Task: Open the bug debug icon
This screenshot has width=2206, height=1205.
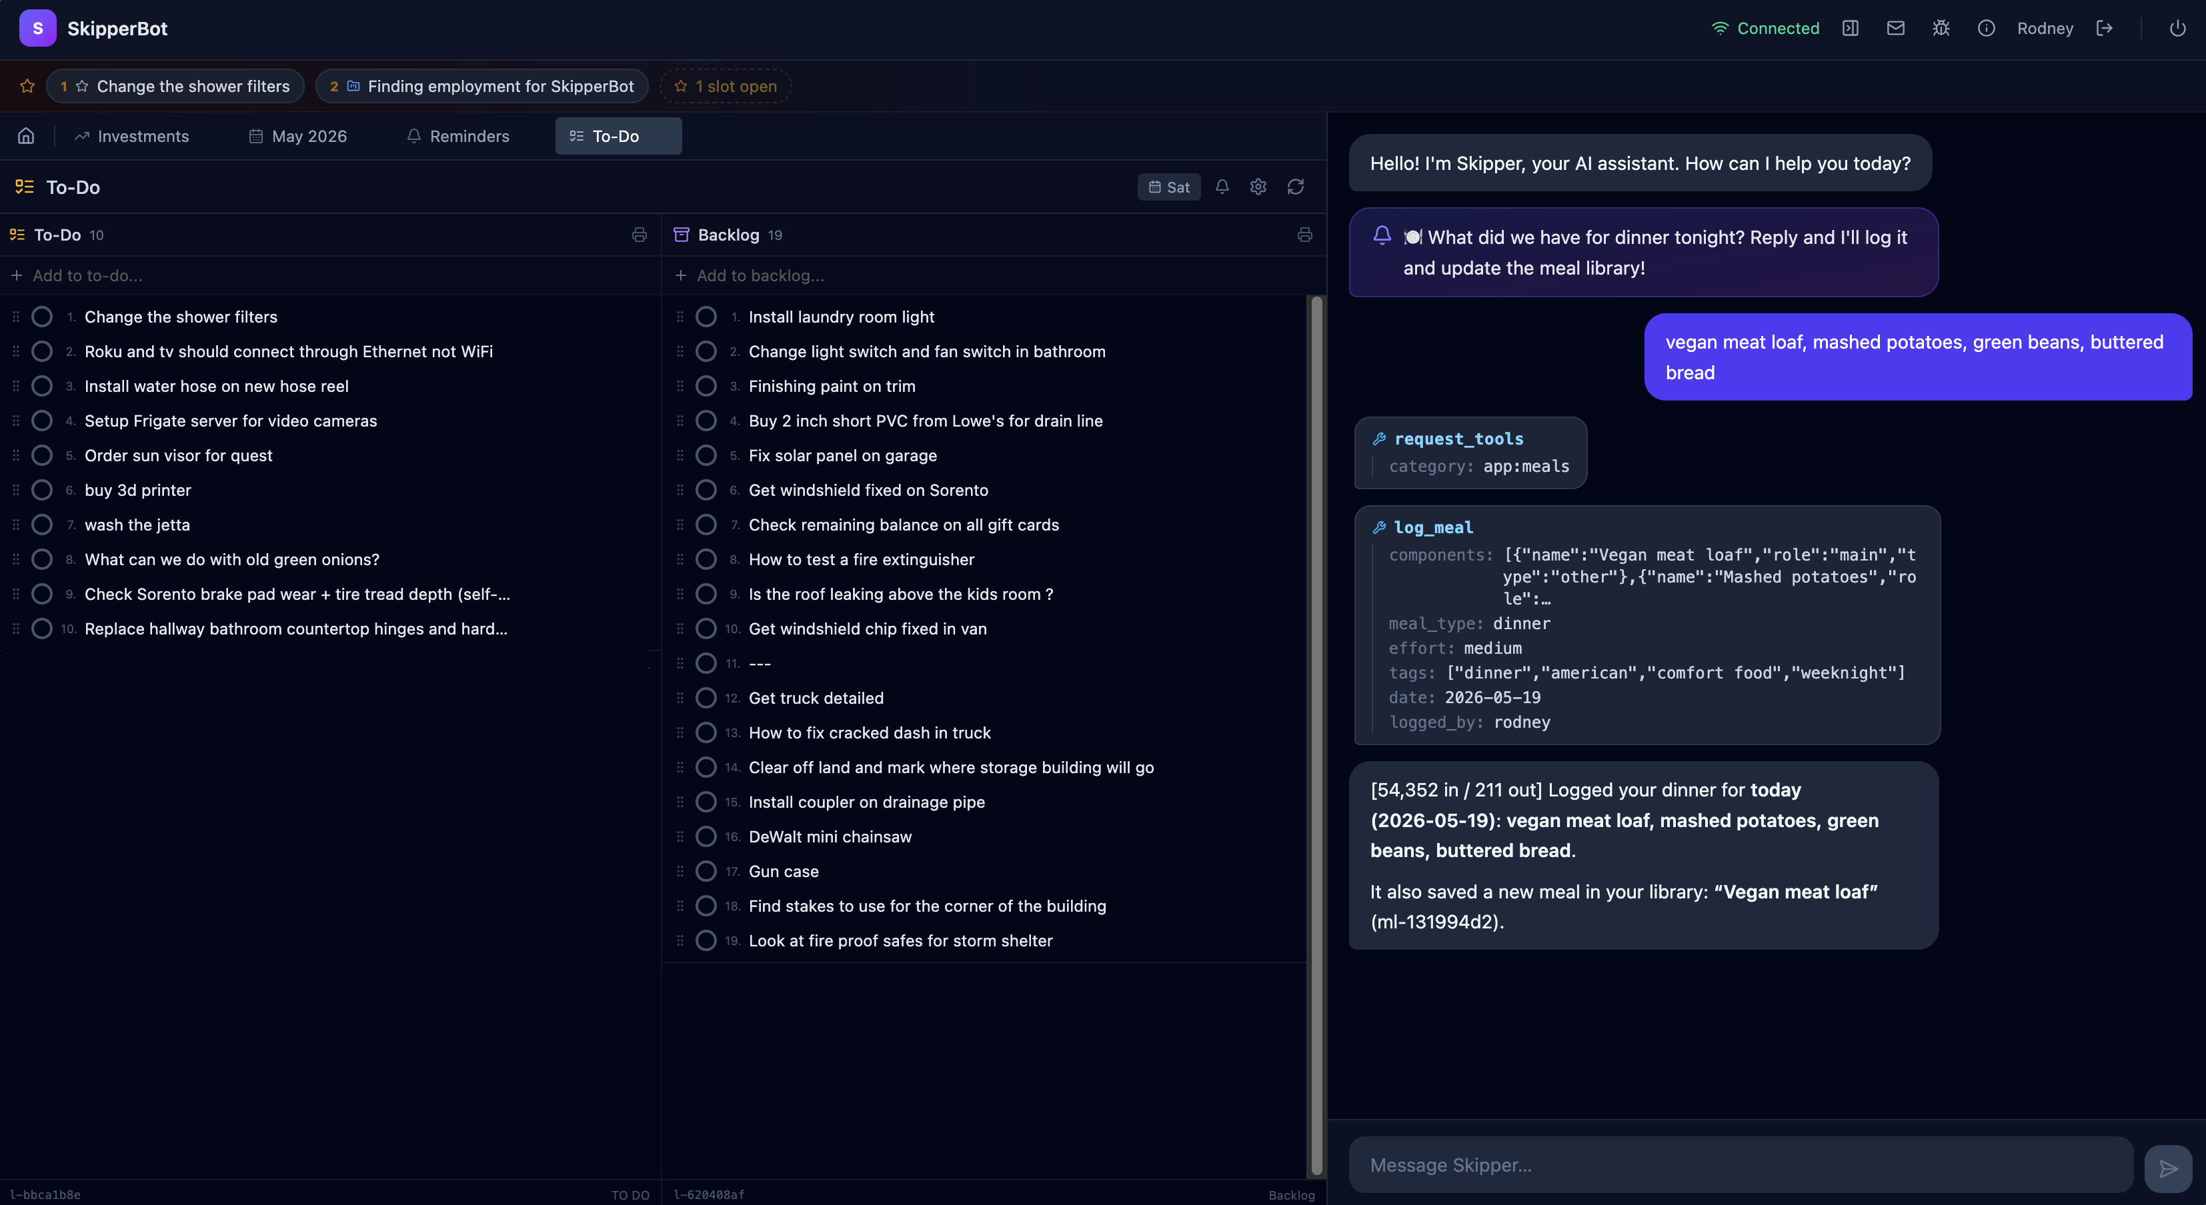Action: click(x=1941, y=28)
